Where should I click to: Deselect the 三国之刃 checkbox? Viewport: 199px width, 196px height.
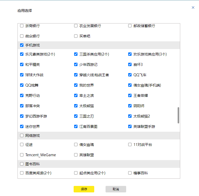click(x=76, y=116)
